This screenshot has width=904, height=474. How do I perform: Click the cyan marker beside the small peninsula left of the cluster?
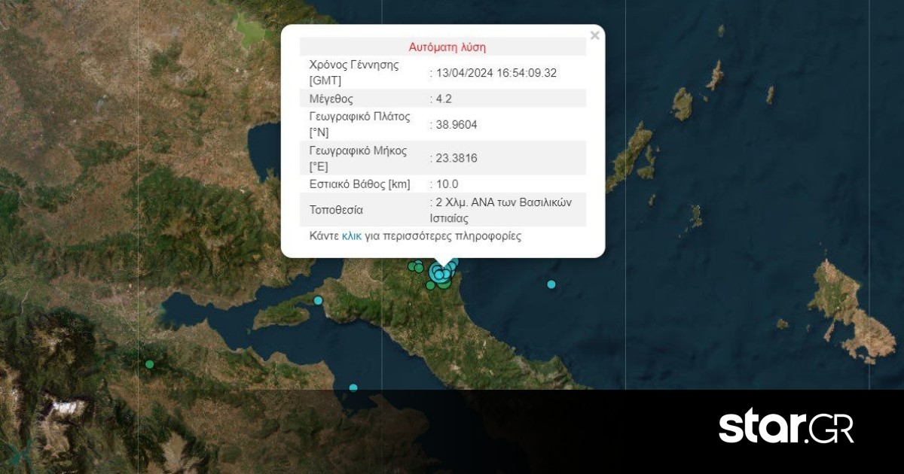[x=318, y=301]
